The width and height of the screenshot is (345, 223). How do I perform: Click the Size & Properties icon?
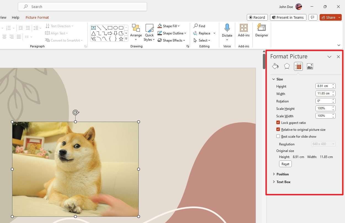tap(298, 66)
